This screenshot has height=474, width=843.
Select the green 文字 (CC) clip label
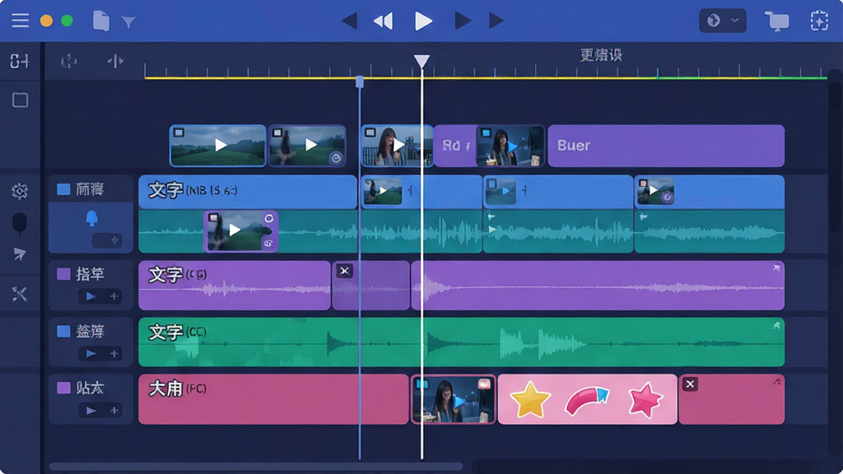pos(178,332)
